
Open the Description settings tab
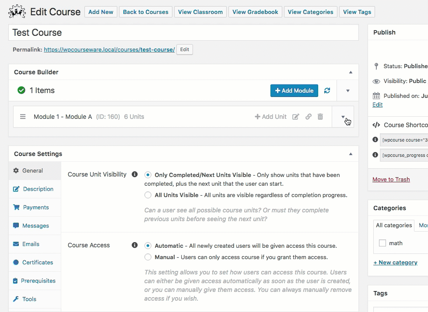(35, 189)
